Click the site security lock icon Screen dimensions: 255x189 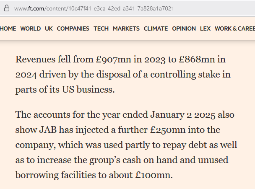click(6, 8)
